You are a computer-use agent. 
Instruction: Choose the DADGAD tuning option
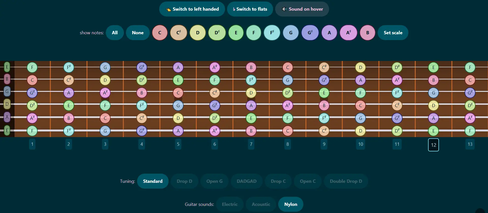246,181
